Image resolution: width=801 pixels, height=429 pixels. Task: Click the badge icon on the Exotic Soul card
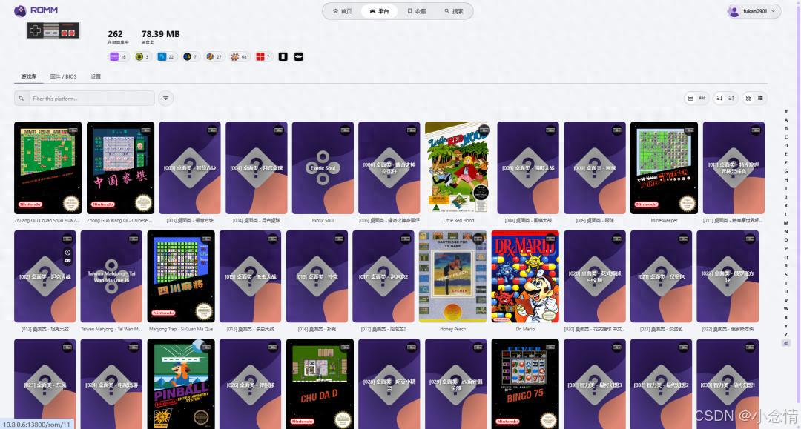coord(346,130)
